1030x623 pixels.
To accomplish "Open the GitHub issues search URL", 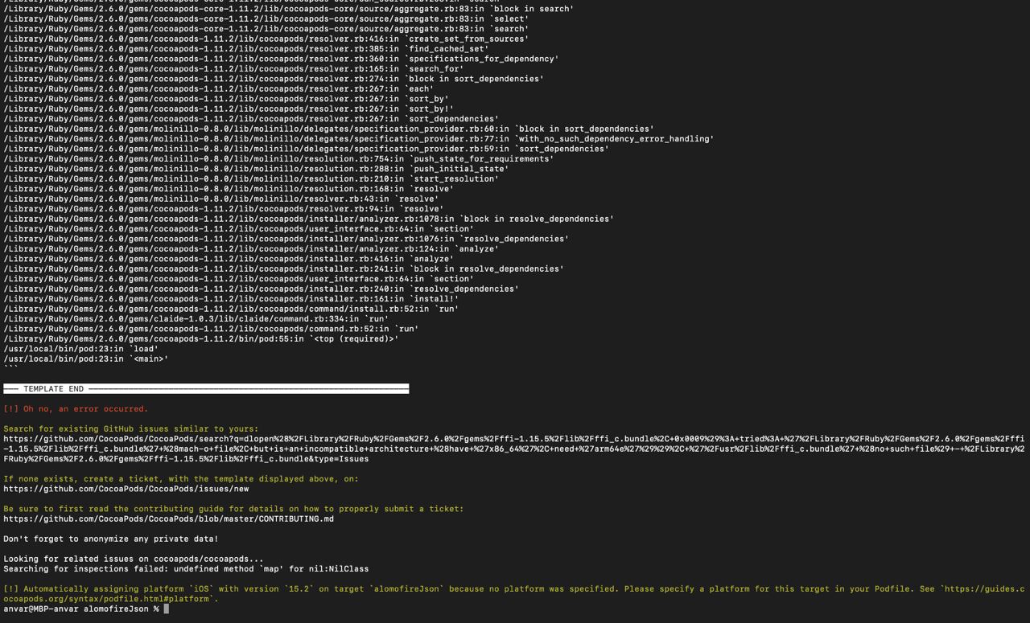I will (x=514, y=449).
